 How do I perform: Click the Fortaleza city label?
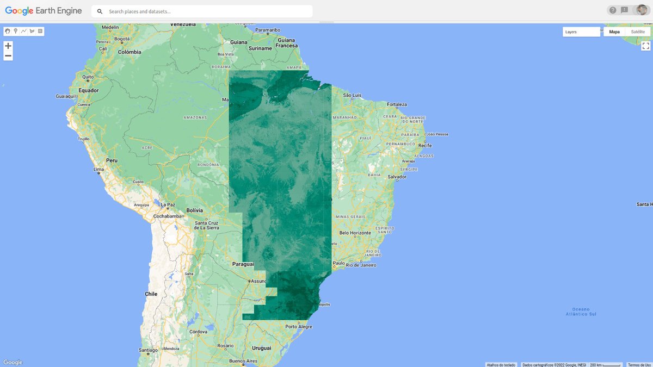397,104
